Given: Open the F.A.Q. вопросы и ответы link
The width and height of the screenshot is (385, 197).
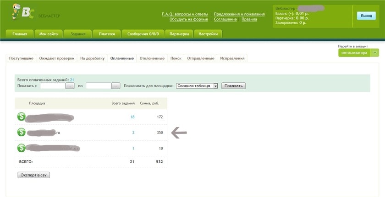Looking at the screenshot, I should coord(185,14).
